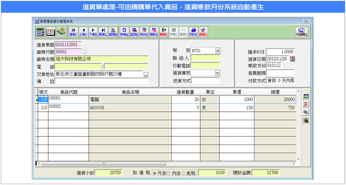This screenshot has width=346, height=185.
Task: Click the horizontal scrollbar under the item grid
Action: pyautogui.click(x=167, y=163)
